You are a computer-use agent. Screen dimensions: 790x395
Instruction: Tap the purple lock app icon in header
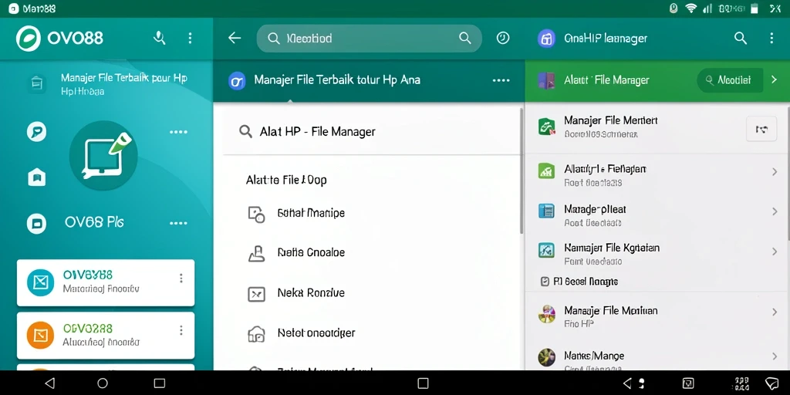547,39
